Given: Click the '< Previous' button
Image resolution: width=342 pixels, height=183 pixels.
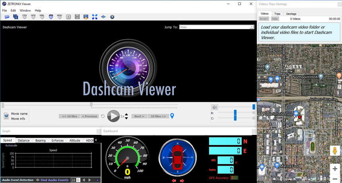Looking at the screenshot, I should (x=89, y=116).
